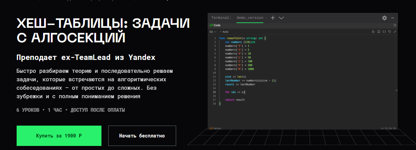Reset code with the undo arrow icon

[390, 31]
